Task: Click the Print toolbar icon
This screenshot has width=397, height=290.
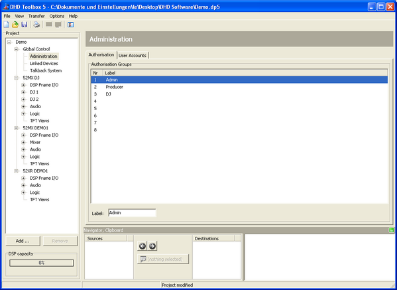Action: 37,25
